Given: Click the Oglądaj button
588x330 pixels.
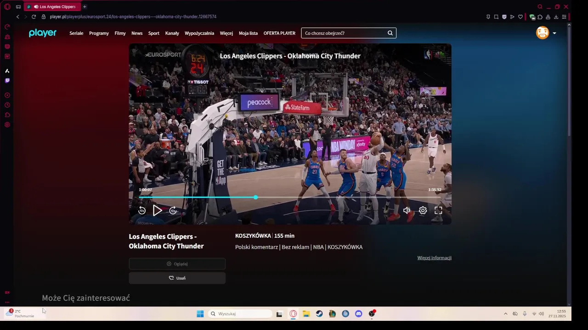Looking at the screenshot, I should (x=177, y=264).
